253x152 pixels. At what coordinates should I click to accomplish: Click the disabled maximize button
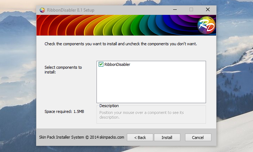tap(191, 10)
